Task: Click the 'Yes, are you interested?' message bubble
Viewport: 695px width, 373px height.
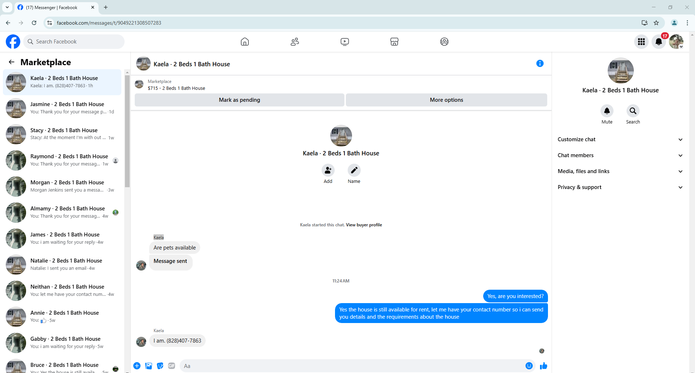Action: [515, 296]
